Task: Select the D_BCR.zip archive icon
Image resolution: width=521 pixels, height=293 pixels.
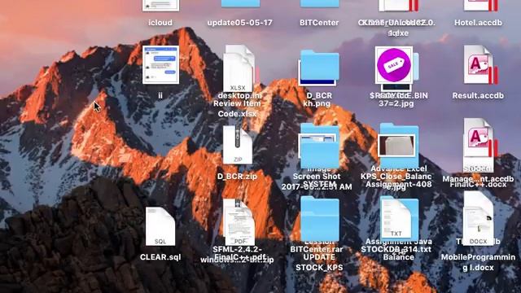Action: click(237, 145)
